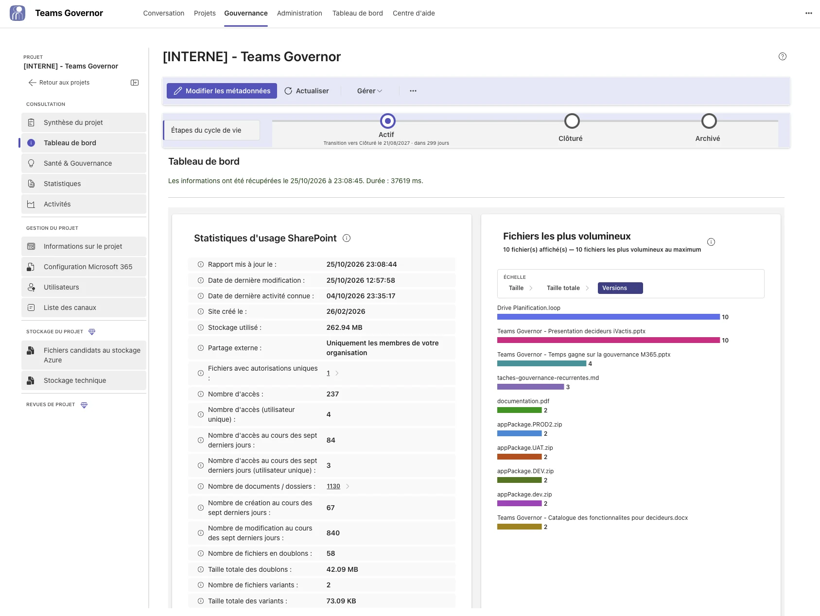Select the Archivé lifecycle stage
Screen dimensions: 820x616
pos(709,121)
